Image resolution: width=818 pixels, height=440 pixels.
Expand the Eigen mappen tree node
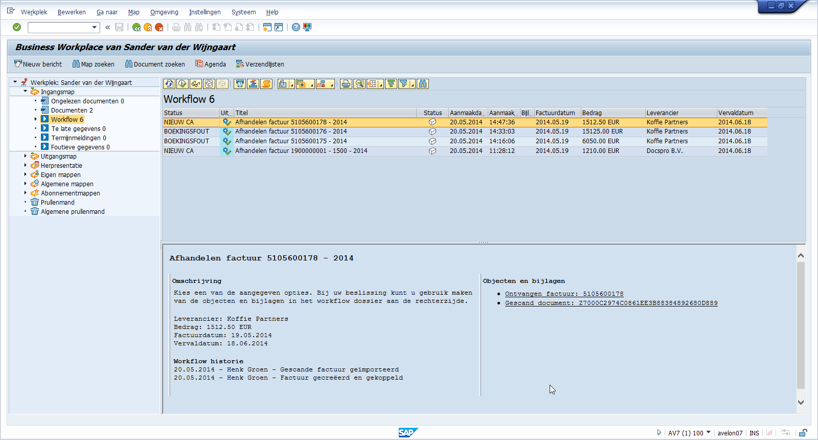coord(25,174)
